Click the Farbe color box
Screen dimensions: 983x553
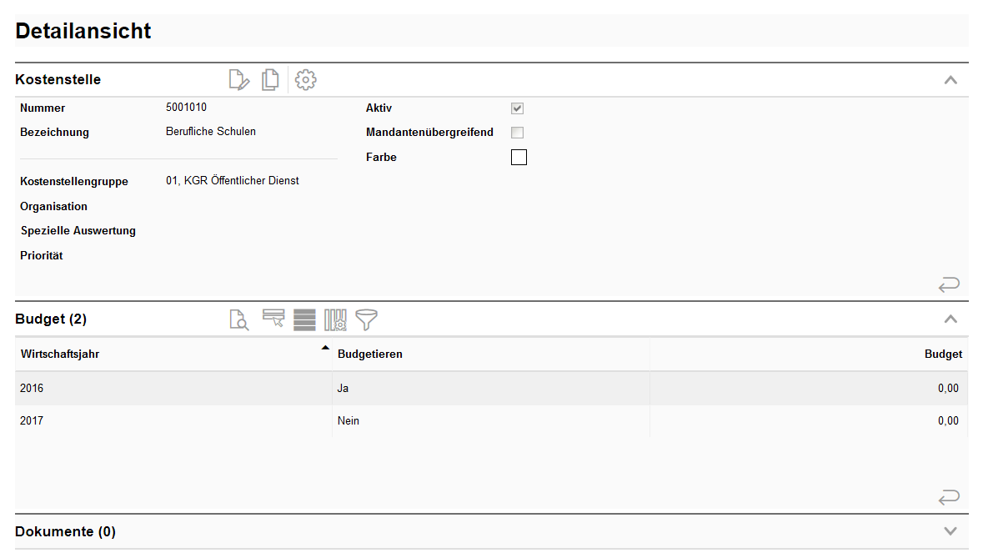[x=519, y=158]
